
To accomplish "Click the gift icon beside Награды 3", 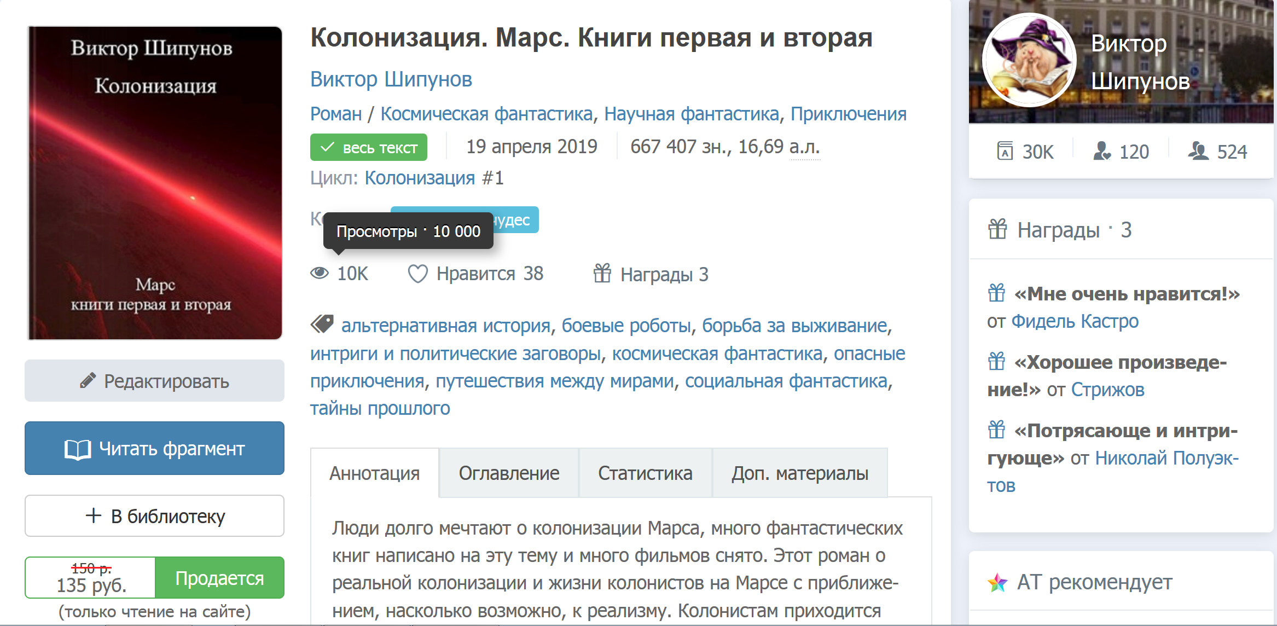I will [602, 273].
